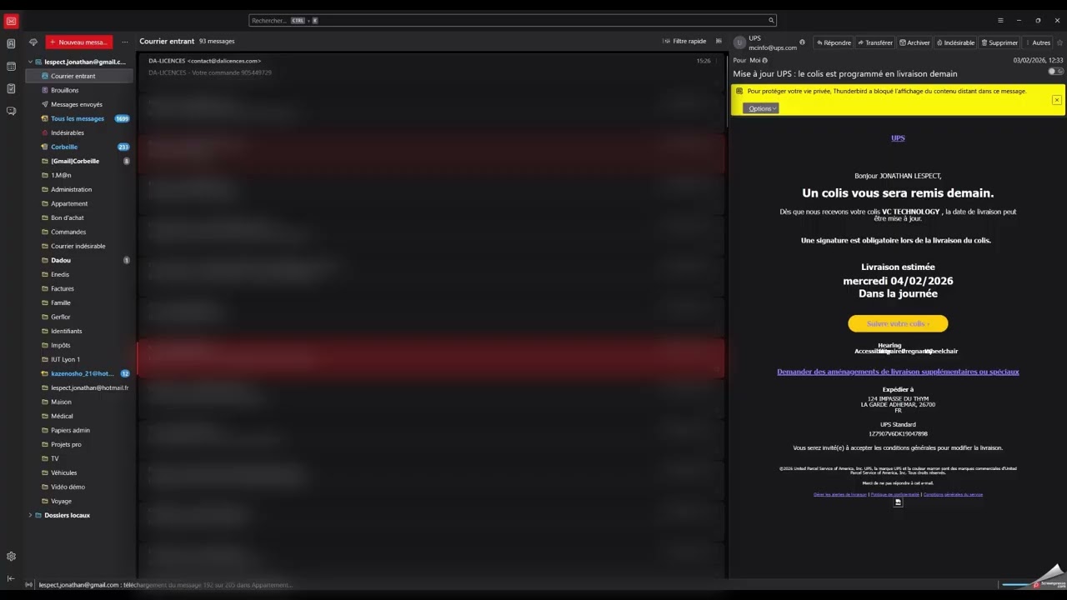The image size is (1067, 600).
Task: Click the UPS link in email
Action: click(898, 138)
